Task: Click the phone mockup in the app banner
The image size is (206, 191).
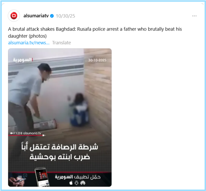Action: pos(42,177)
